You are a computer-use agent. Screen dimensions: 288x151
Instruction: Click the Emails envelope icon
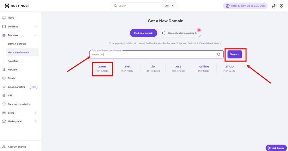click(x=4, y=78)
